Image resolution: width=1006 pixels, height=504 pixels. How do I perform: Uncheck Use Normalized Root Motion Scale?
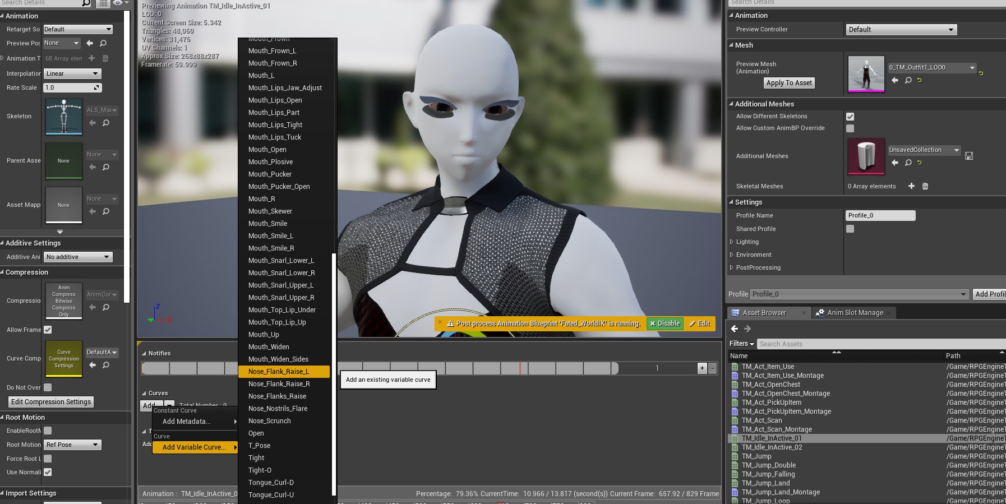coord(48,472)
